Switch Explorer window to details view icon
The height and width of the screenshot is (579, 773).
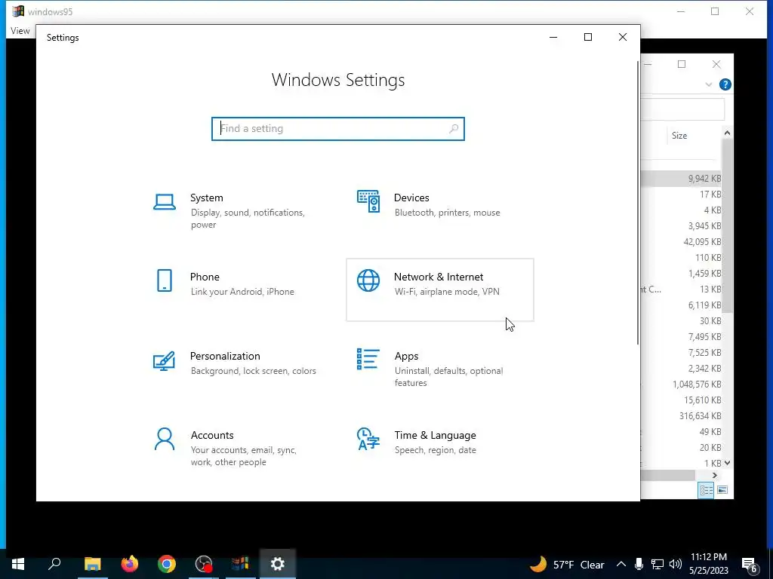(706, 490)
